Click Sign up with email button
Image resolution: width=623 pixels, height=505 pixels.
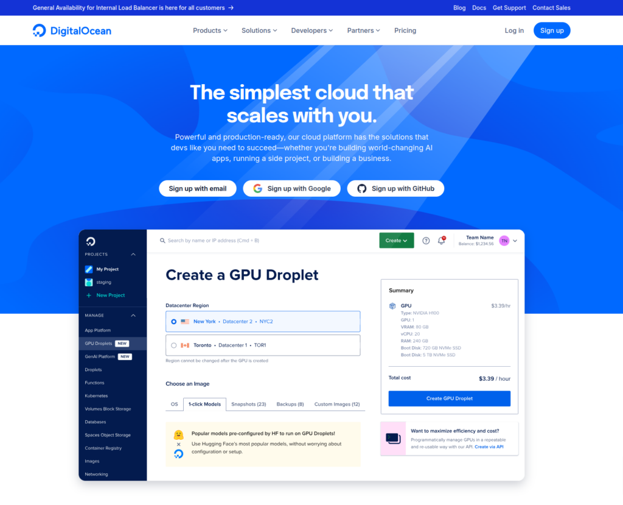[x=198, y=189]
